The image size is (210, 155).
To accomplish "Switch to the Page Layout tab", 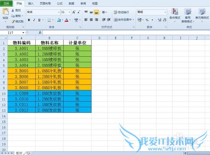I will [x=45, y=3].
